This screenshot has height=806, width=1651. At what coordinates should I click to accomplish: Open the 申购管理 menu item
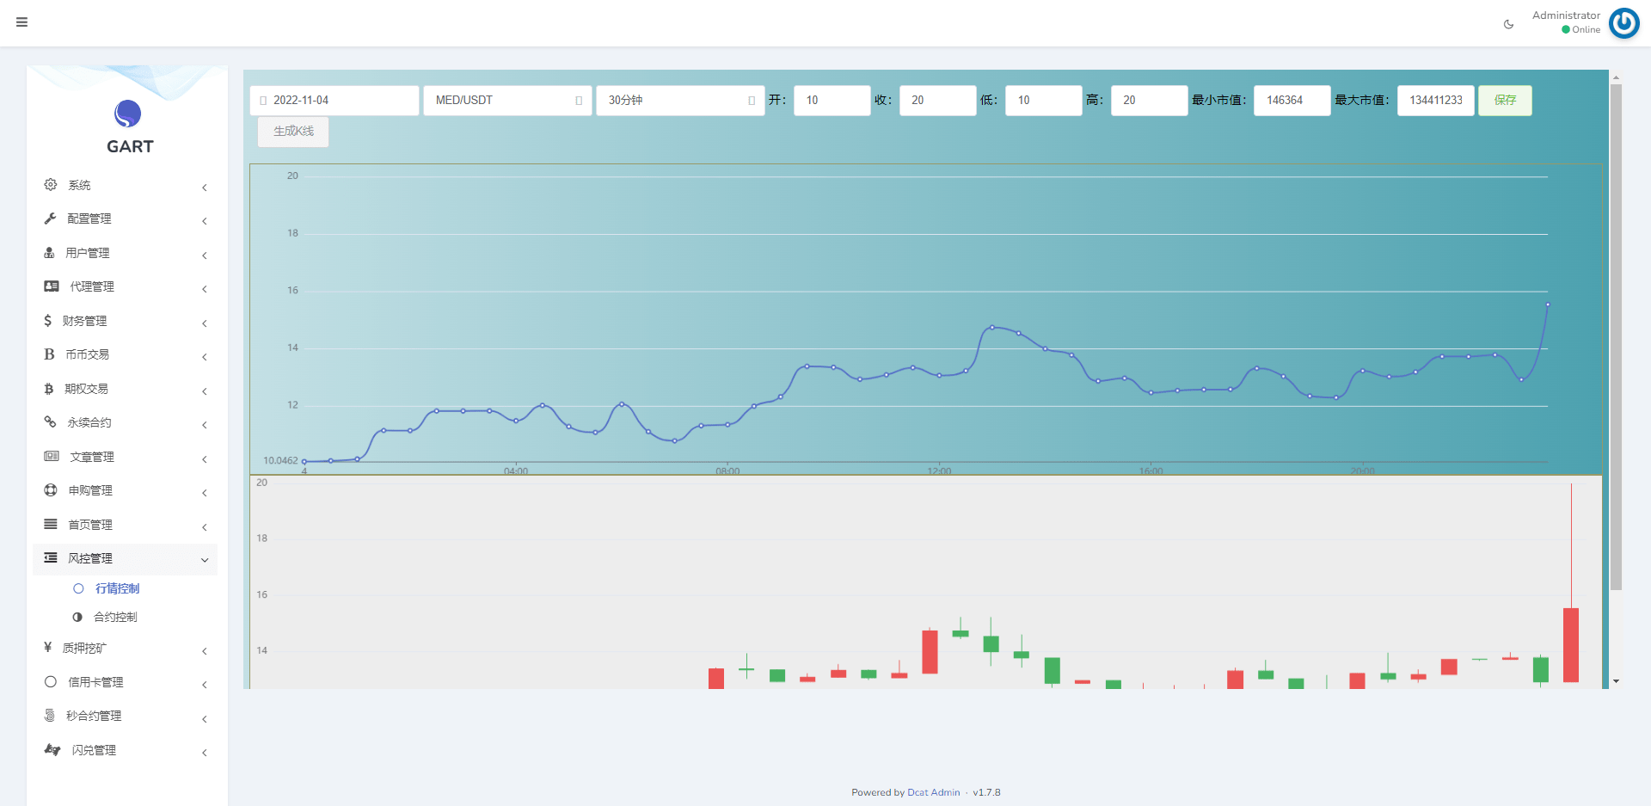[x=90, y=490]
